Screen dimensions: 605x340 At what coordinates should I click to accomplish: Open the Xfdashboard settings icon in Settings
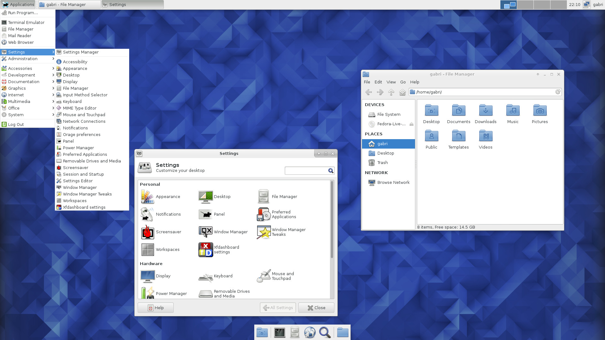click(205, 249)
